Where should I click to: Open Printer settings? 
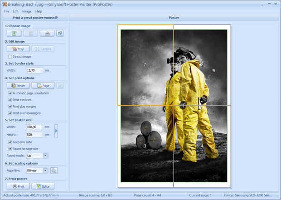18,86
